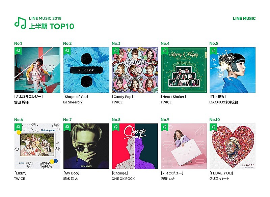Image resolution: width=270 pixels, height=197 pixels.
Task: Click the music badge on Change cover
Action: point(115,127)
